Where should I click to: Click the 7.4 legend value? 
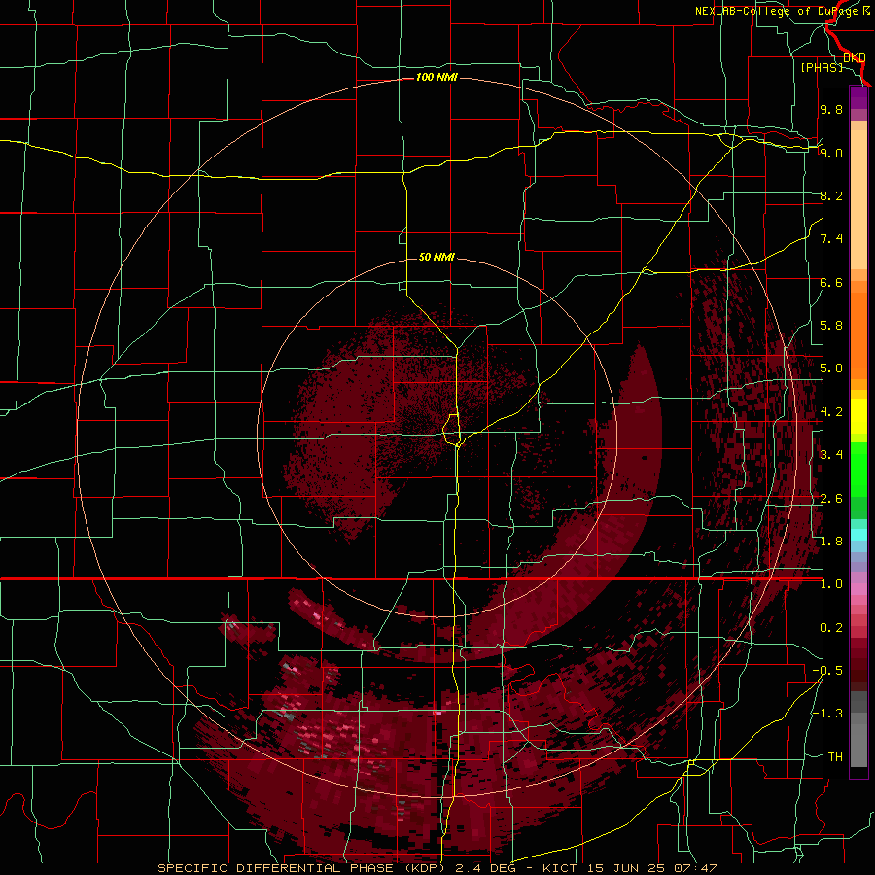click(831, 239)
